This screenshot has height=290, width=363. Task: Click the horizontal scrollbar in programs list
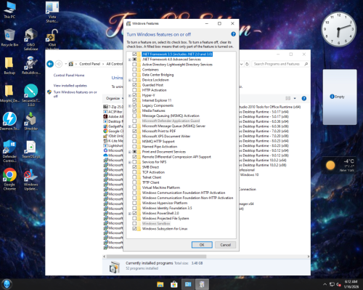pyautogui.click(x=156, y=257)
